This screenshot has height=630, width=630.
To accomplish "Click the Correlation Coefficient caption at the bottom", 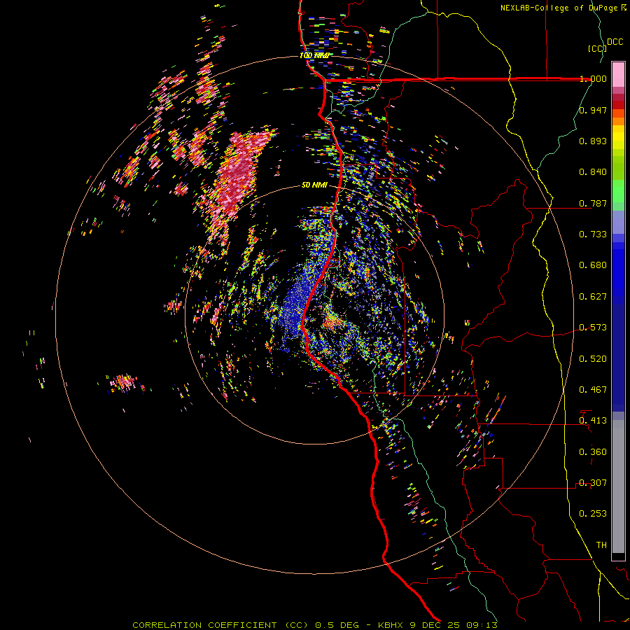I will pos(315,625).
